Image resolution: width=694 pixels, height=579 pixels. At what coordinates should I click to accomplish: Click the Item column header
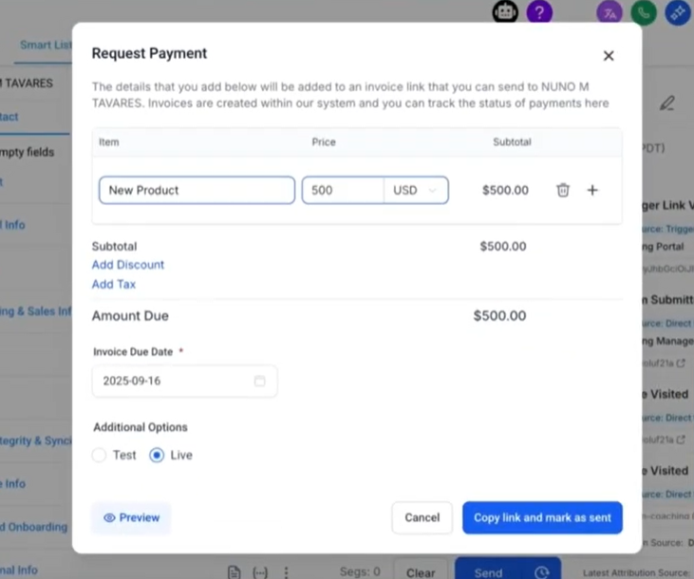click(x=109, y=142)
